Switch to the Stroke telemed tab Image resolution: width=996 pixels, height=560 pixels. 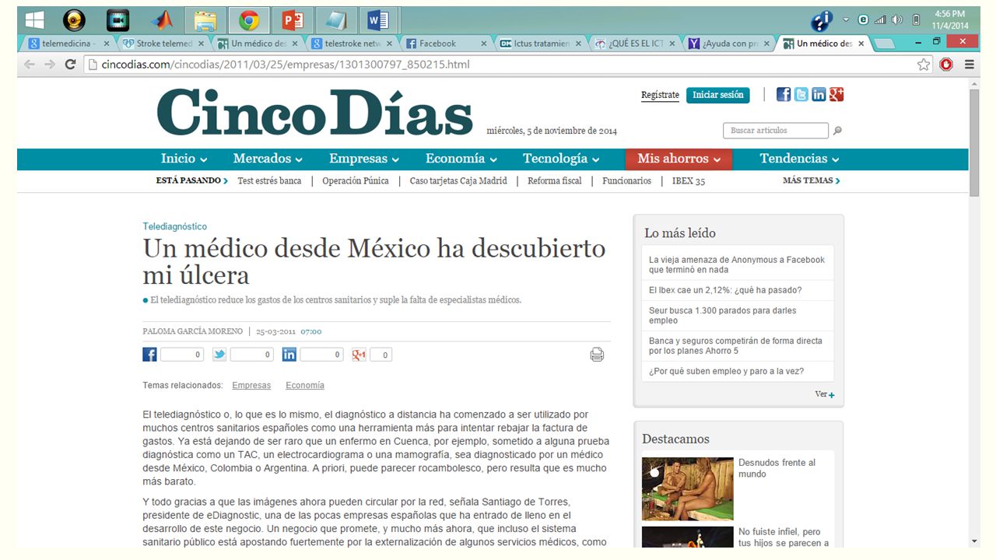tap(163, 44)
